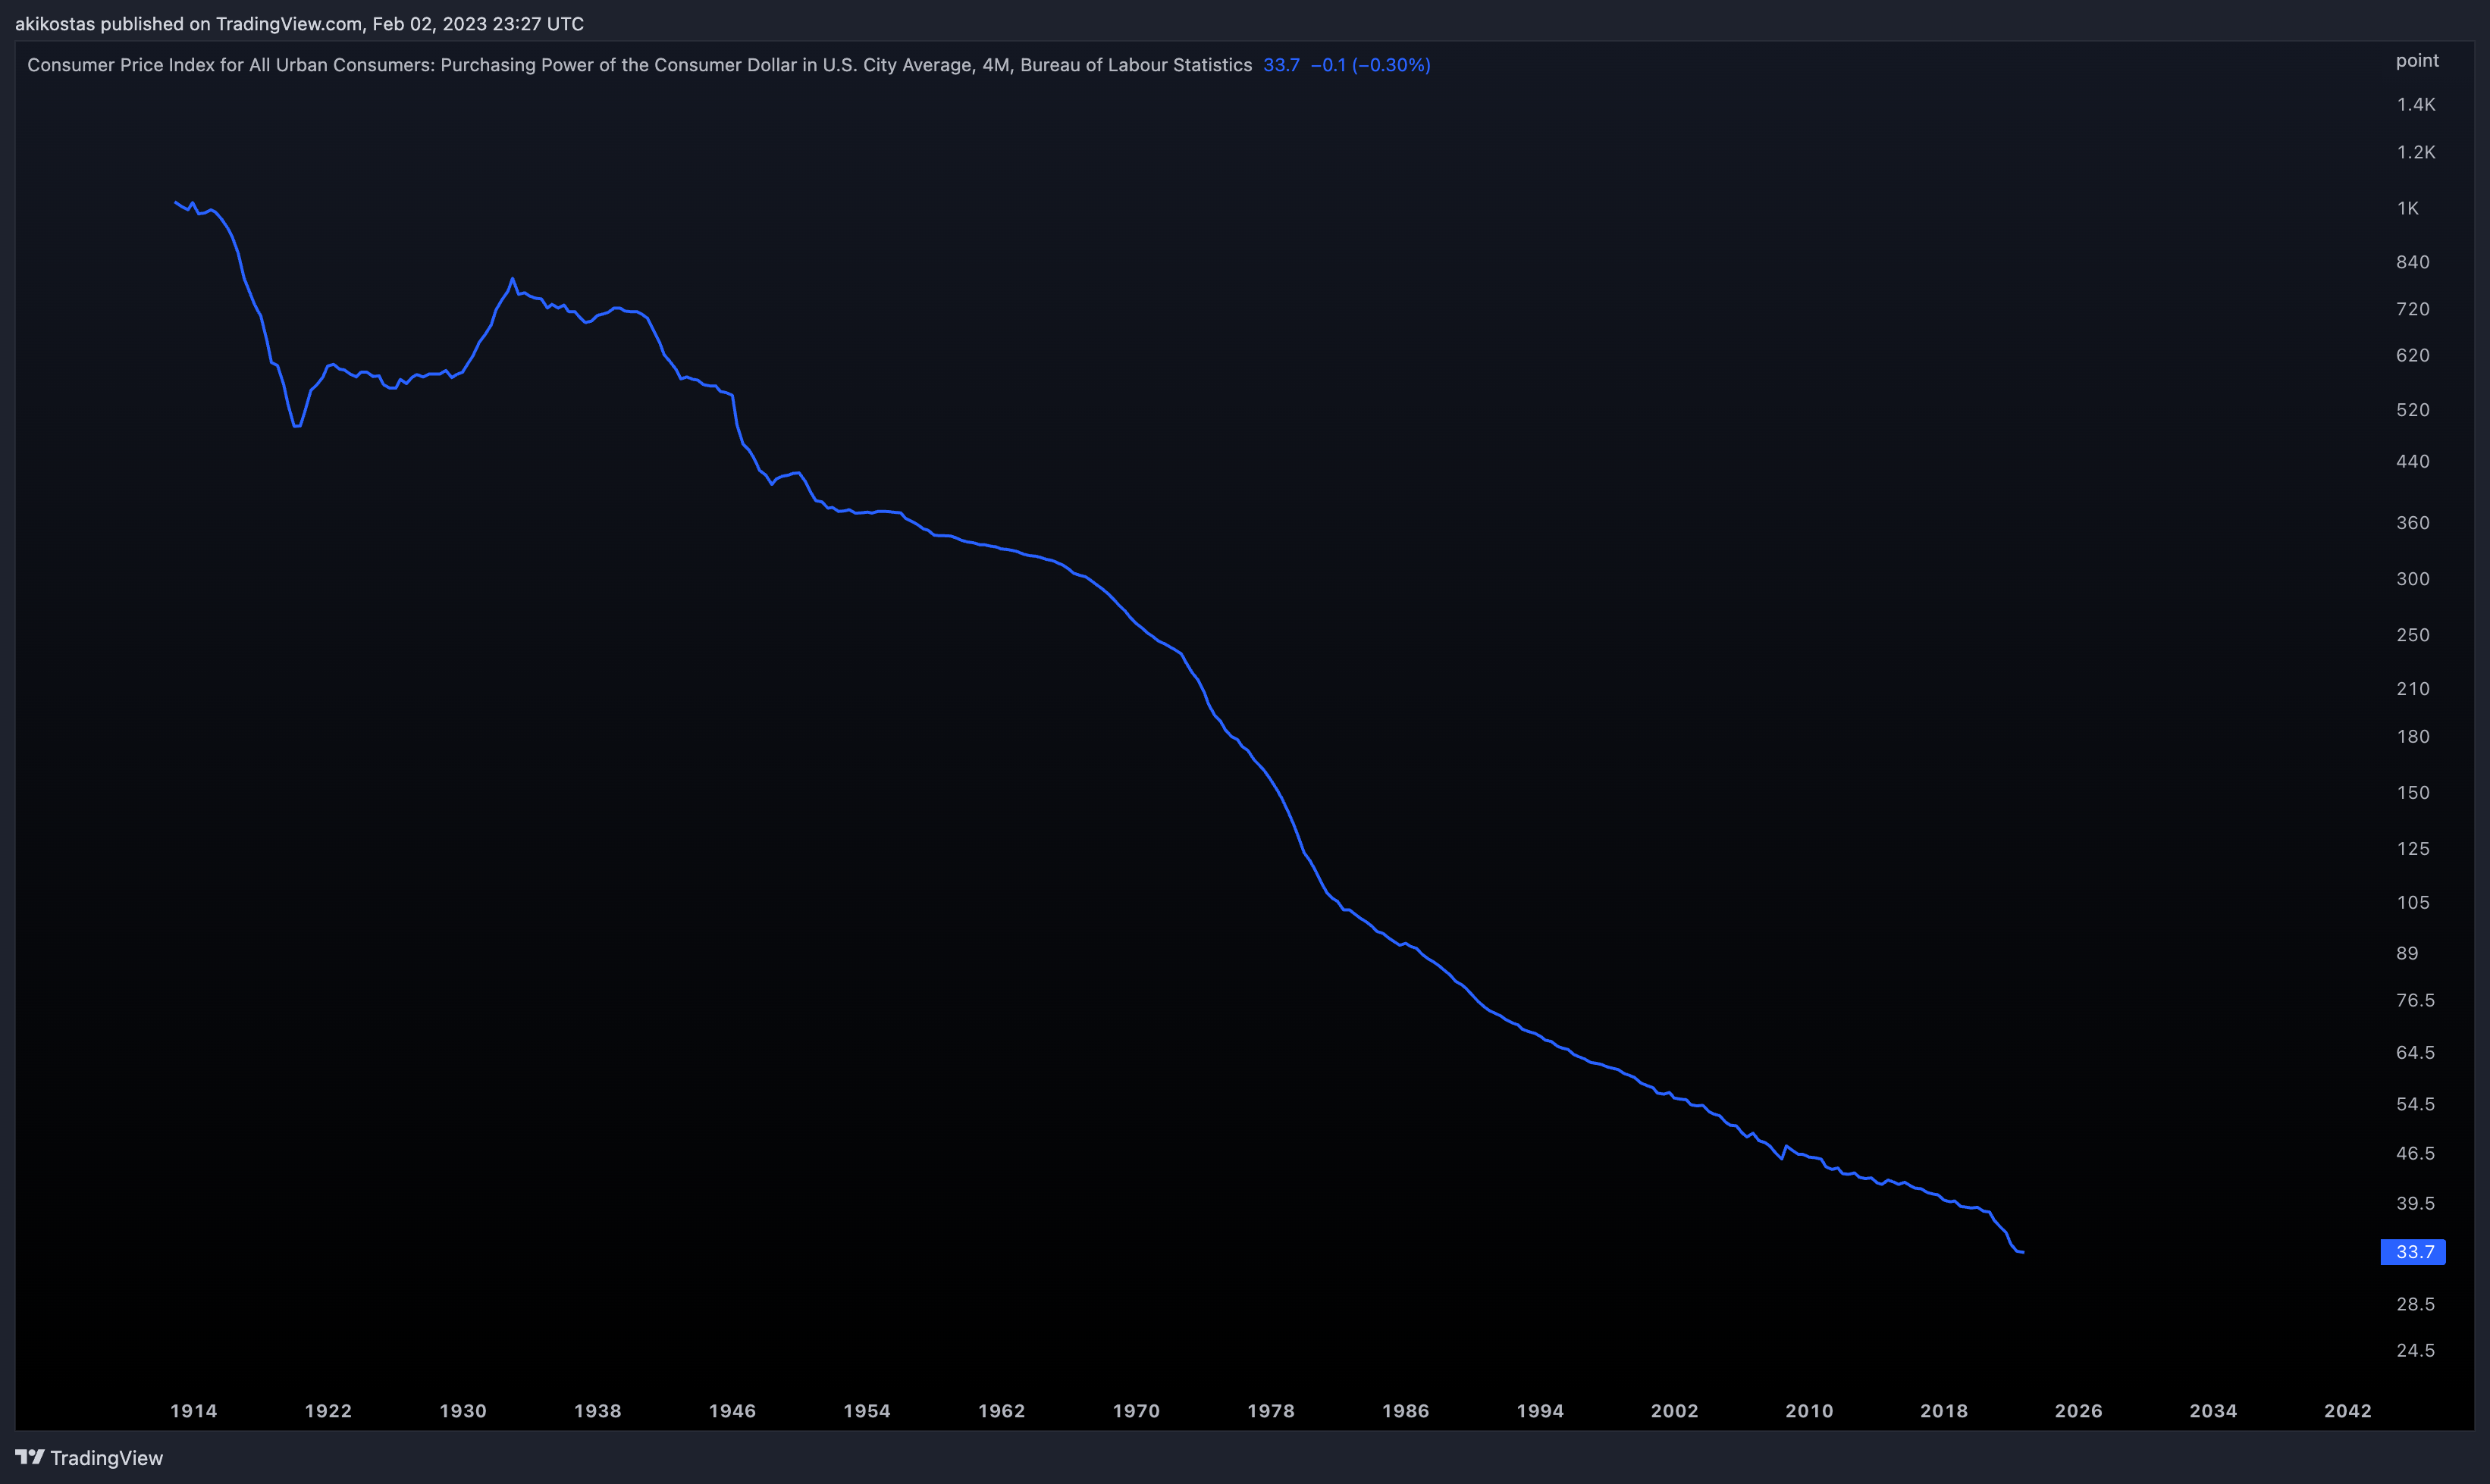This screenshot has width=2490, height=1484.
Task: Click the 1946 time axis label
Action: pos(732,1411)
